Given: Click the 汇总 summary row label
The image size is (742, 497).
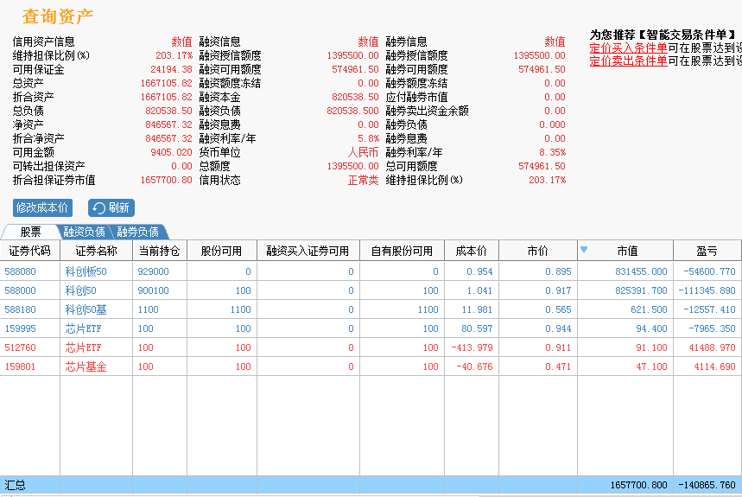Looking at the screenshot, I should (x=16, y=485).
